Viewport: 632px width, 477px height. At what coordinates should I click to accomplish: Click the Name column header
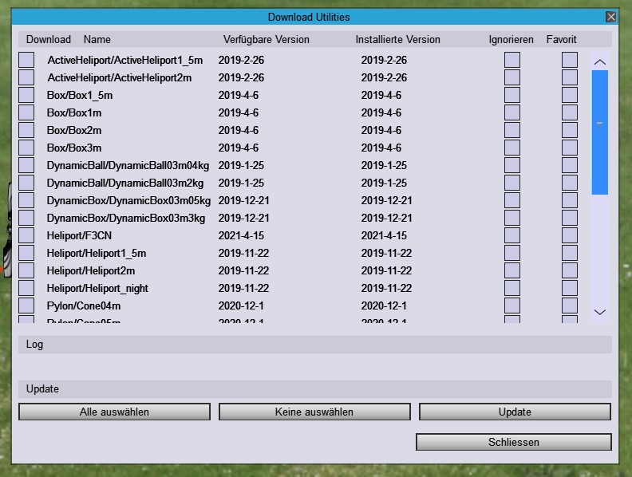tap(97, 39)
